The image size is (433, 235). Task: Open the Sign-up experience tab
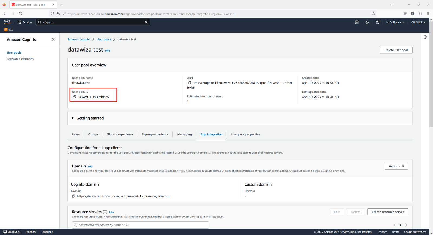[x=155, y=134]
